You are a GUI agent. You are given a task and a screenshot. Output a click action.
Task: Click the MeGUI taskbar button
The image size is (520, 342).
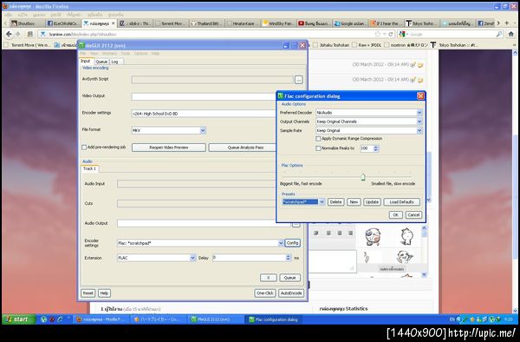214,319
